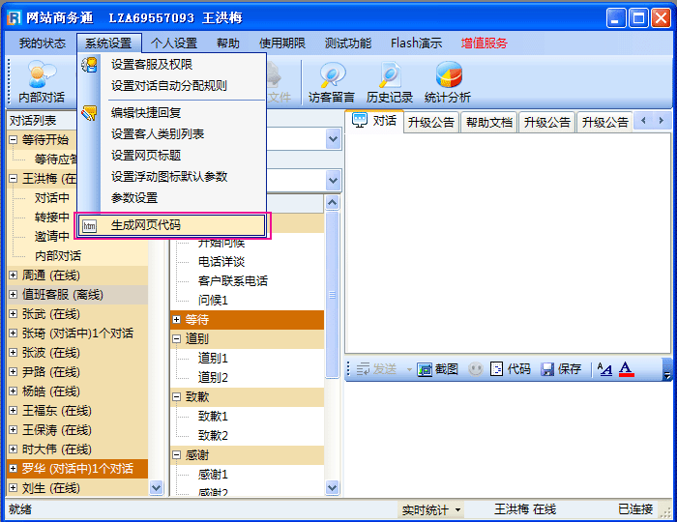Click the 增值服务 menu link
The height and width of the screenshot is (522, 677).
click(484, 43)
